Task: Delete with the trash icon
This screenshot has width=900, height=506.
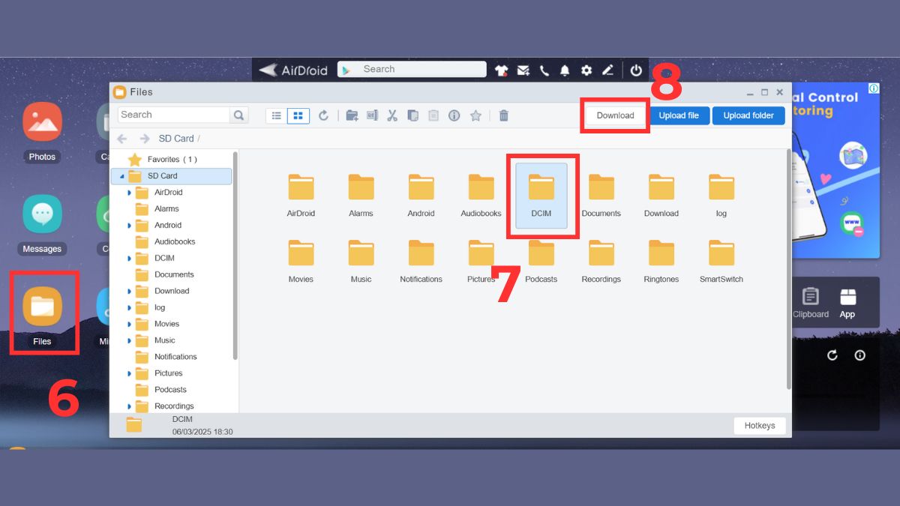Action: point(504,115)
